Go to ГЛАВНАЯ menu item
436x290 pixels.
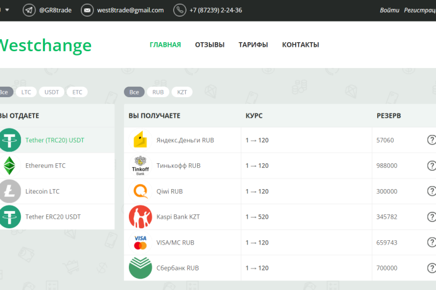click(165, 45)
